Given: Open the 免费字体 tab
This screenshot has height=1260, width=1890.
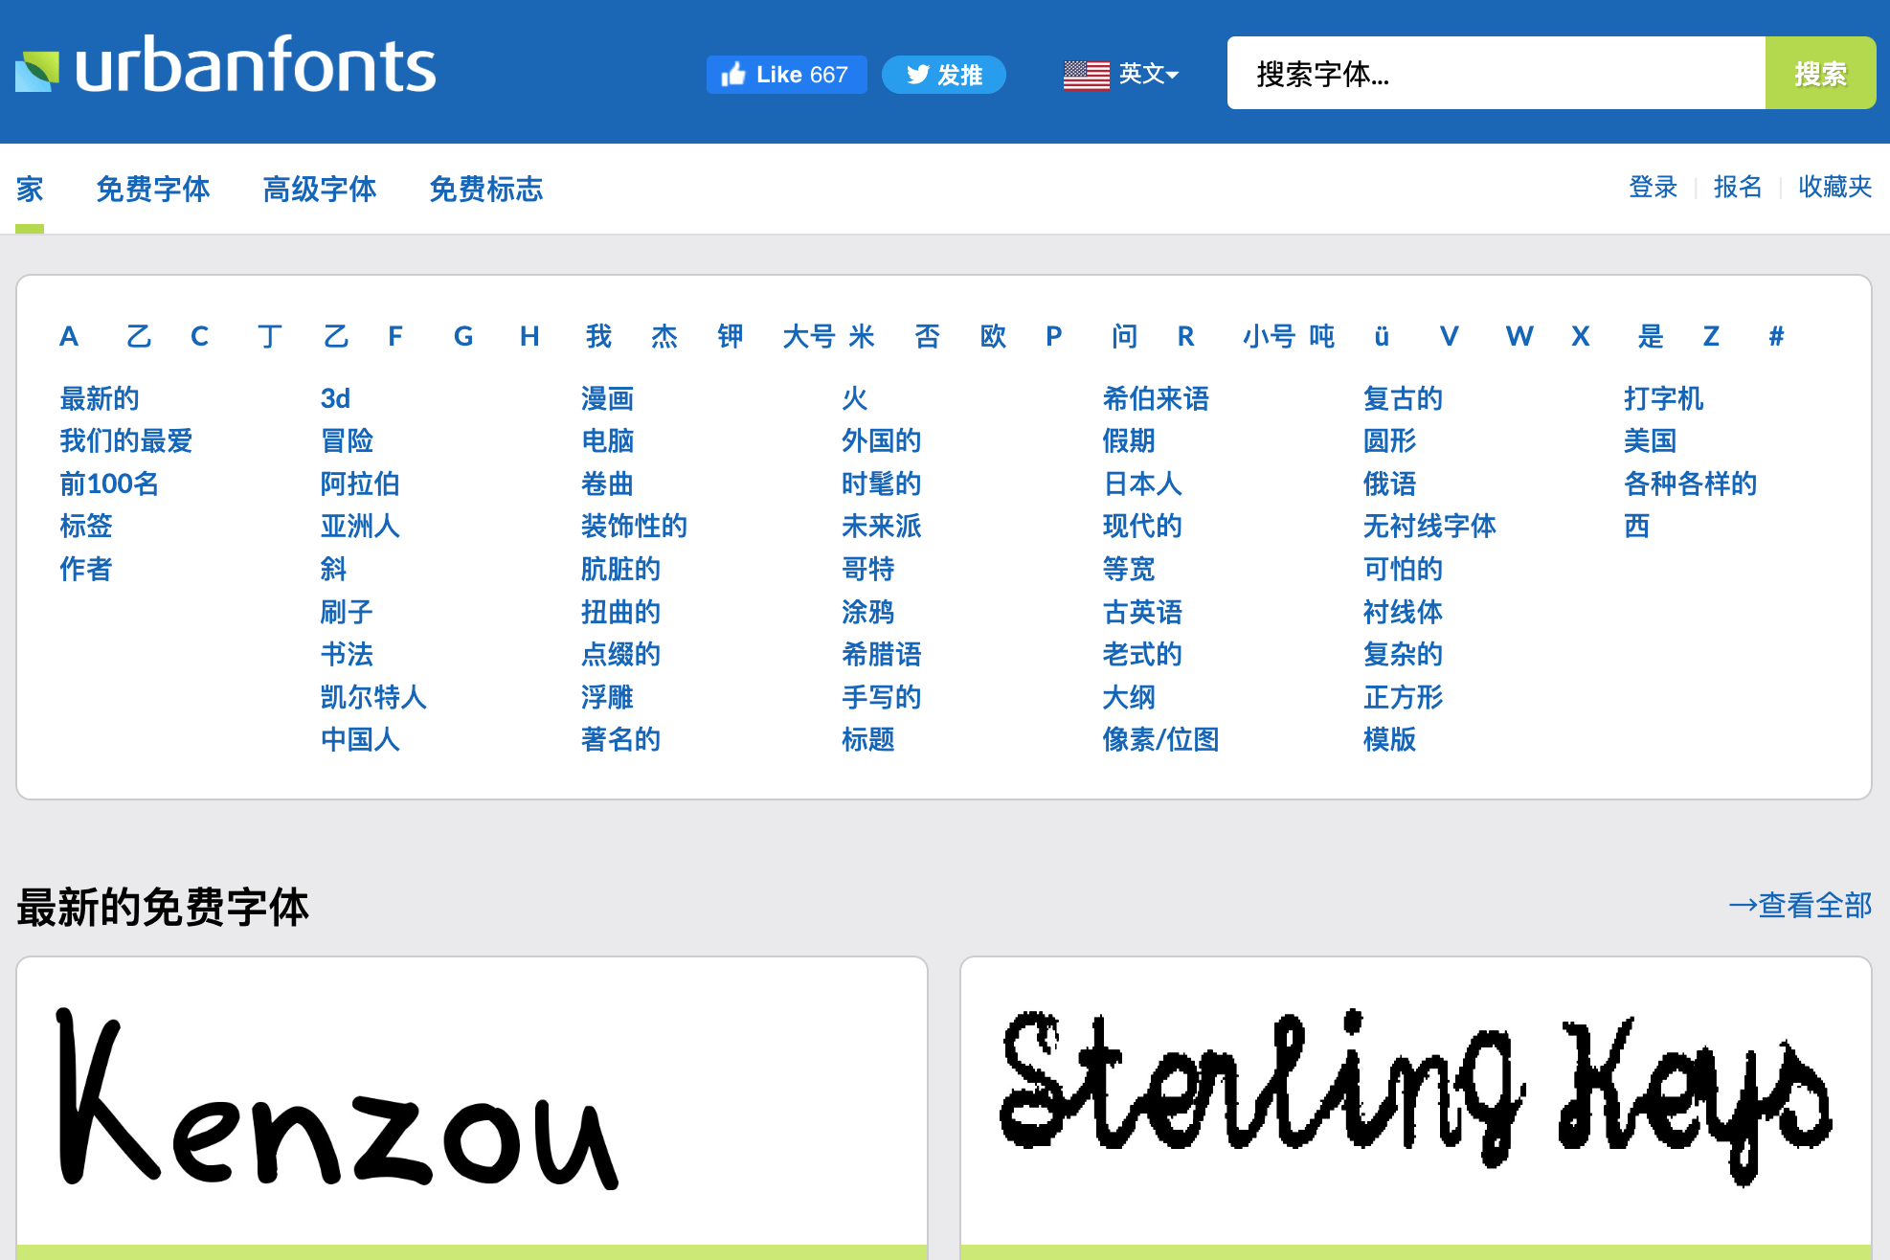Looking at the screenshot, I should 153,189.
